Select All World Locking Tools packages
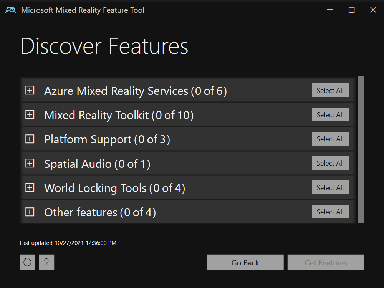The width and height of the screenshot is (384, 288). pyautogui.click(x=330, y=188)
